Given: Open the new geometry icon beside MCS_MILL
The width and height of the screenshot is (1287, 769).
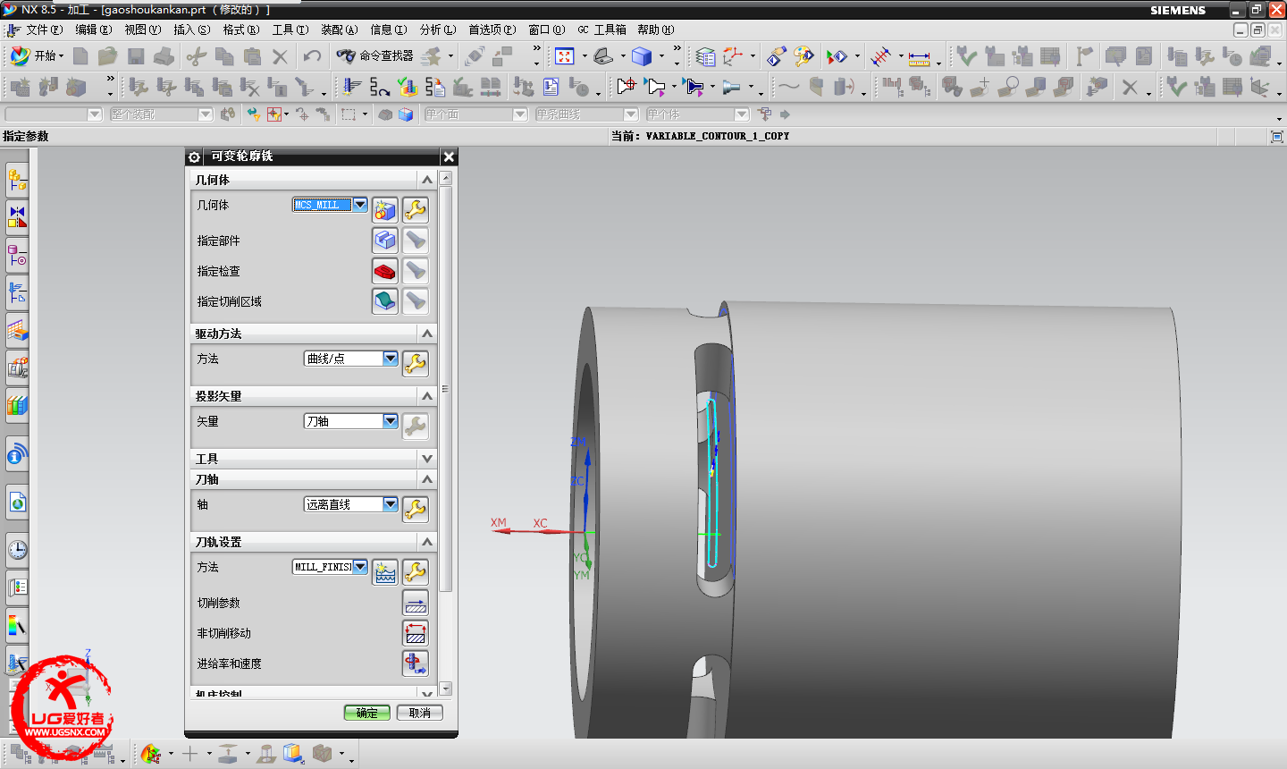Looking at the screenshot, I should click(385, 210).
